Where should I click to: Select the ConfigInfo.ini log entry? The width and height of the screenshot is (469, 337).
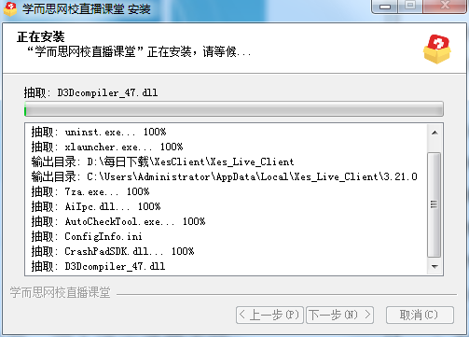pyautogui.click(x=87, y=236)
